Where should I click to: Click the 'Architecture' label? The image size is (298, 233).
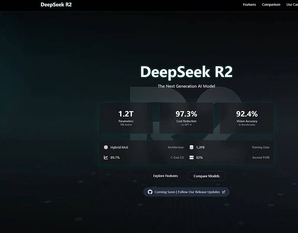pos(175,147)
